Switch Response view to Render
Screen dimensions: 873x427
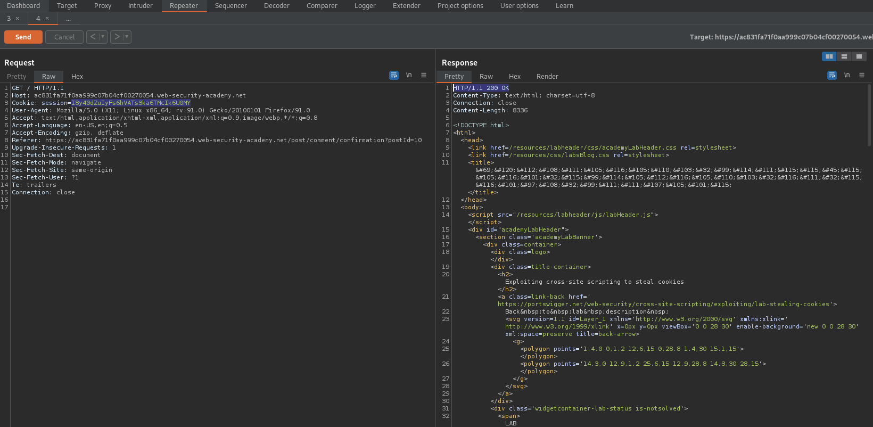547,77
